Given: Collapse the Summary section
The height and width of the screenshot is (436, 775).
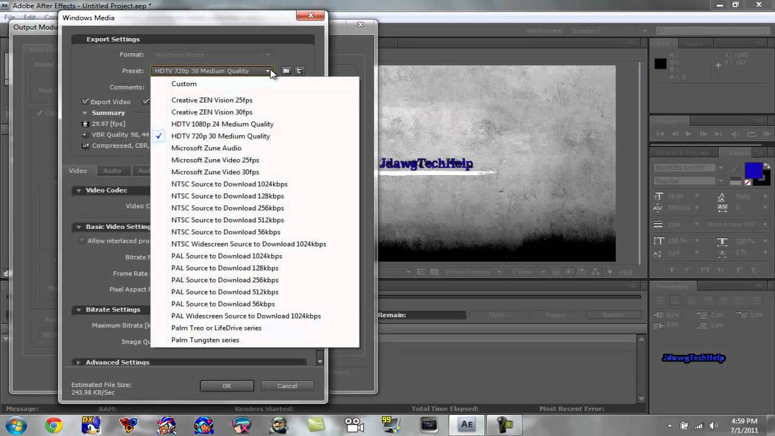Looking at the screenshot, I should [85, 113].
